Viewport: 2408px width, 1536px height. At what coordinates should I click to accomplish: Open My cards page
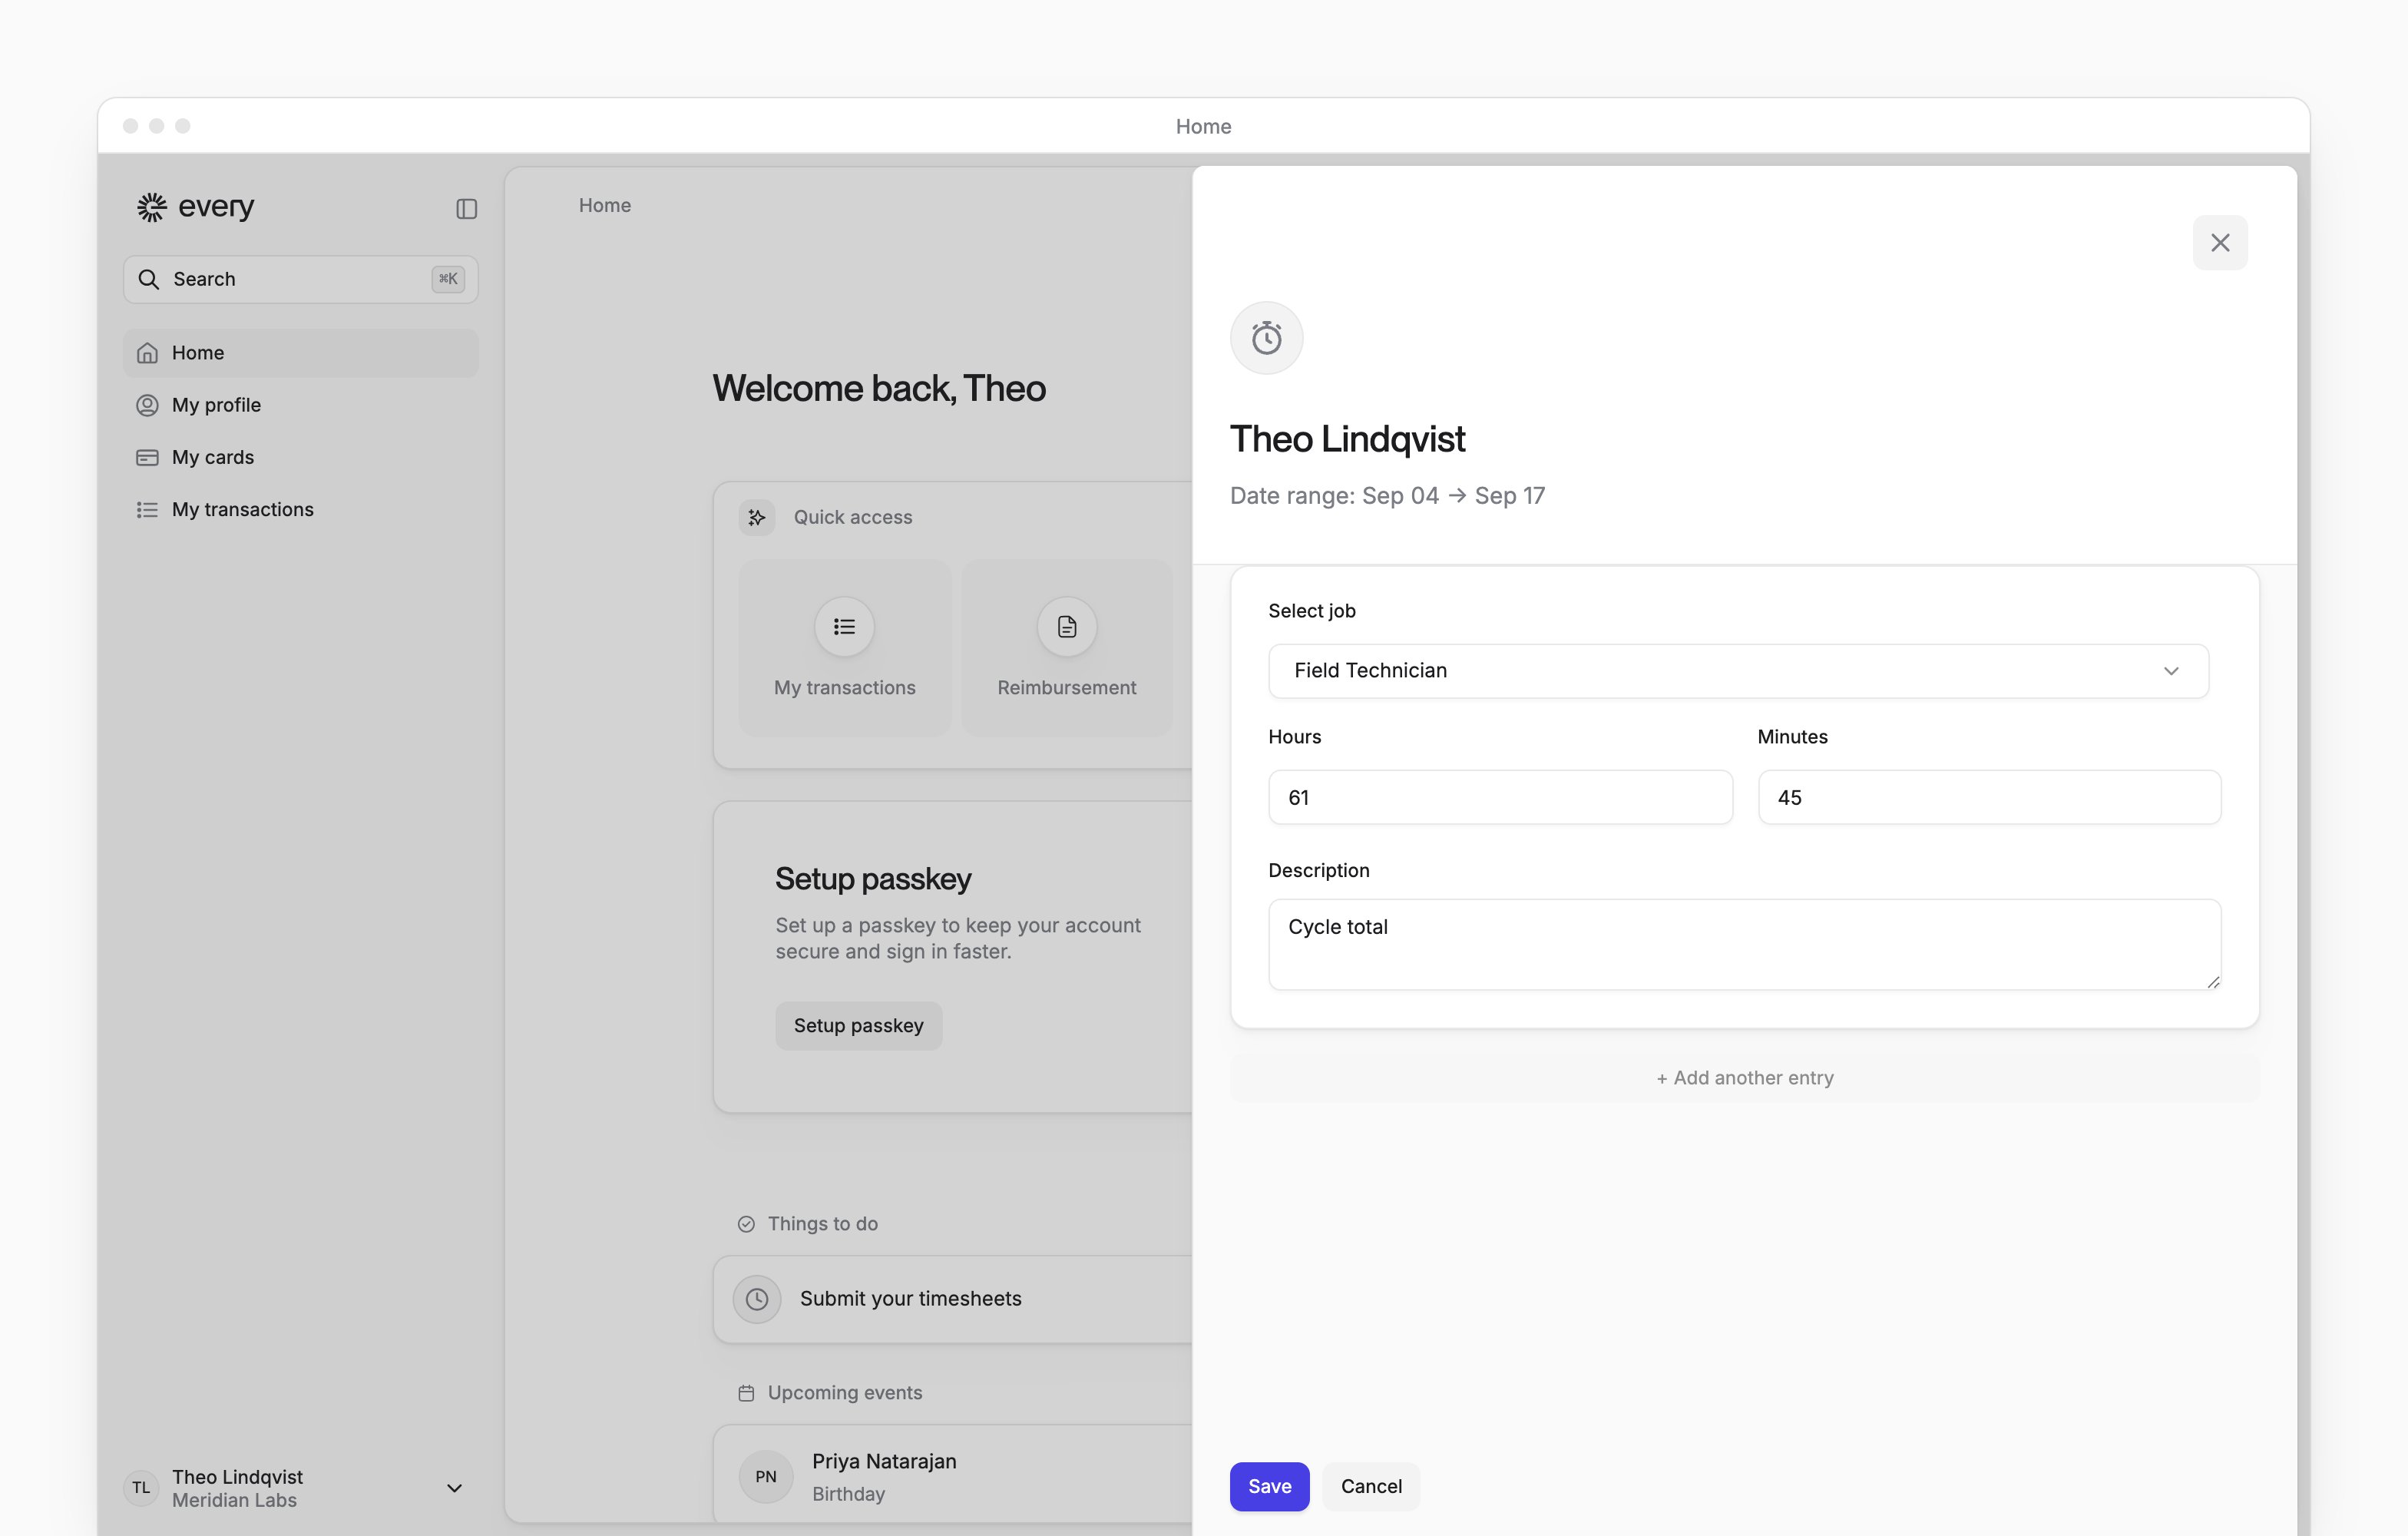click(301, 457)
